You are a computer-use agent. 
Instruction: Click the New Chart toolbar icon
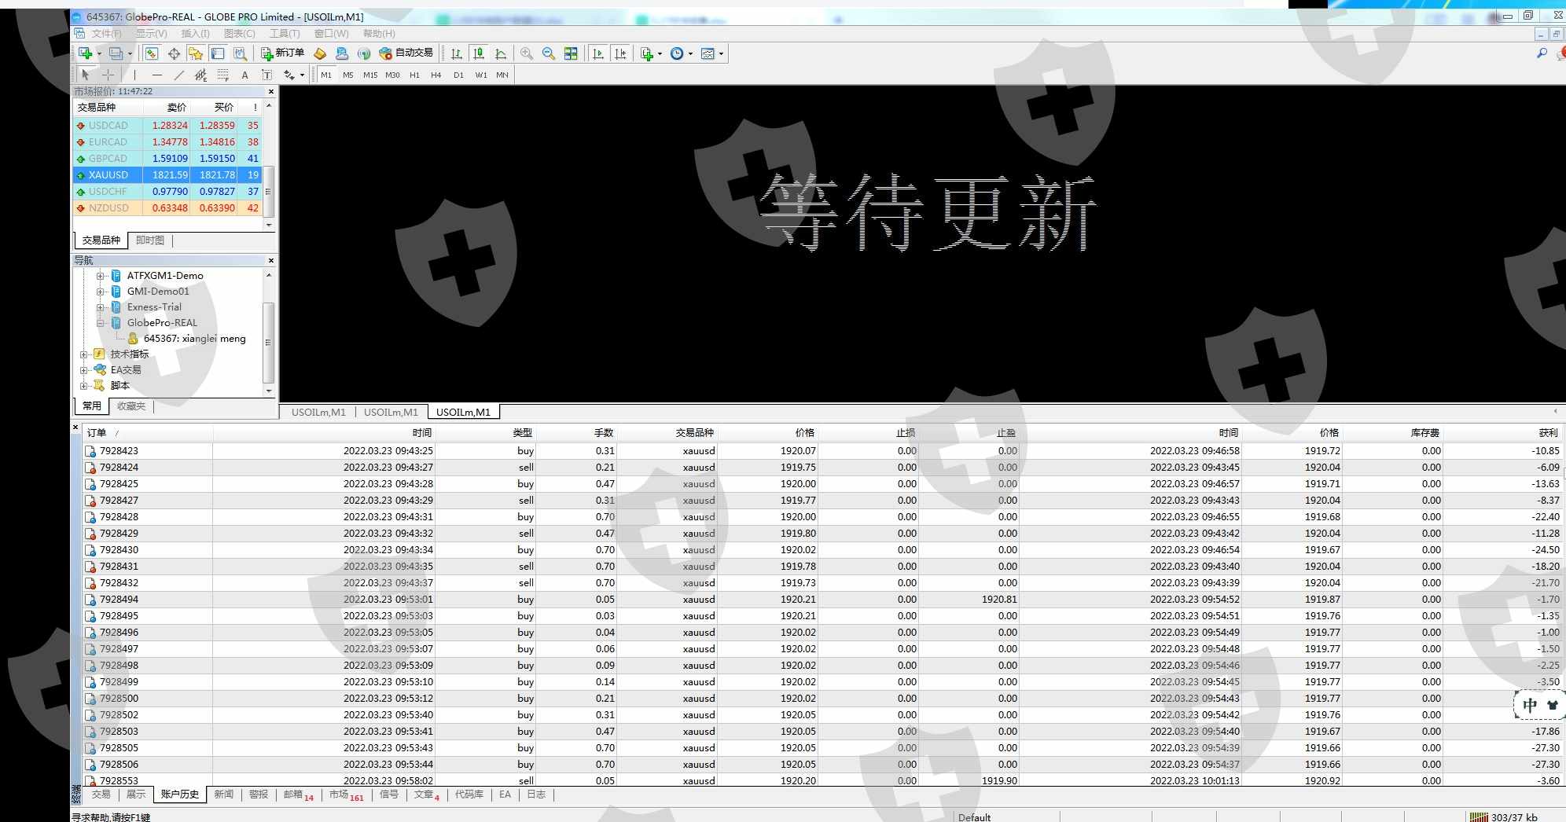86,53
